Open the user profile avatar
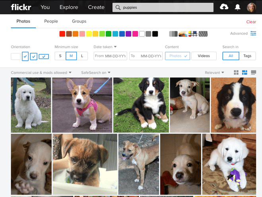262x197 pixels. 251,7
